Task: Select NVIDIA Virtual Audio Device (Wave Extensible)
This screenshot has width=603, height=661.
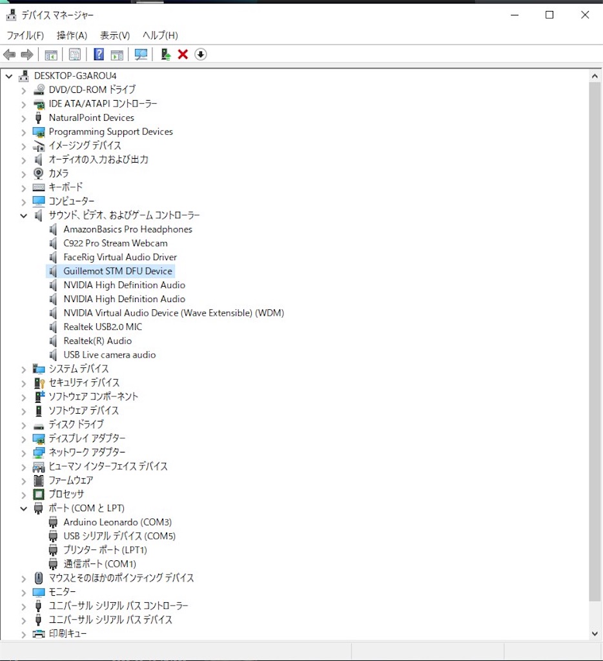Action: (x=174, y=313)
